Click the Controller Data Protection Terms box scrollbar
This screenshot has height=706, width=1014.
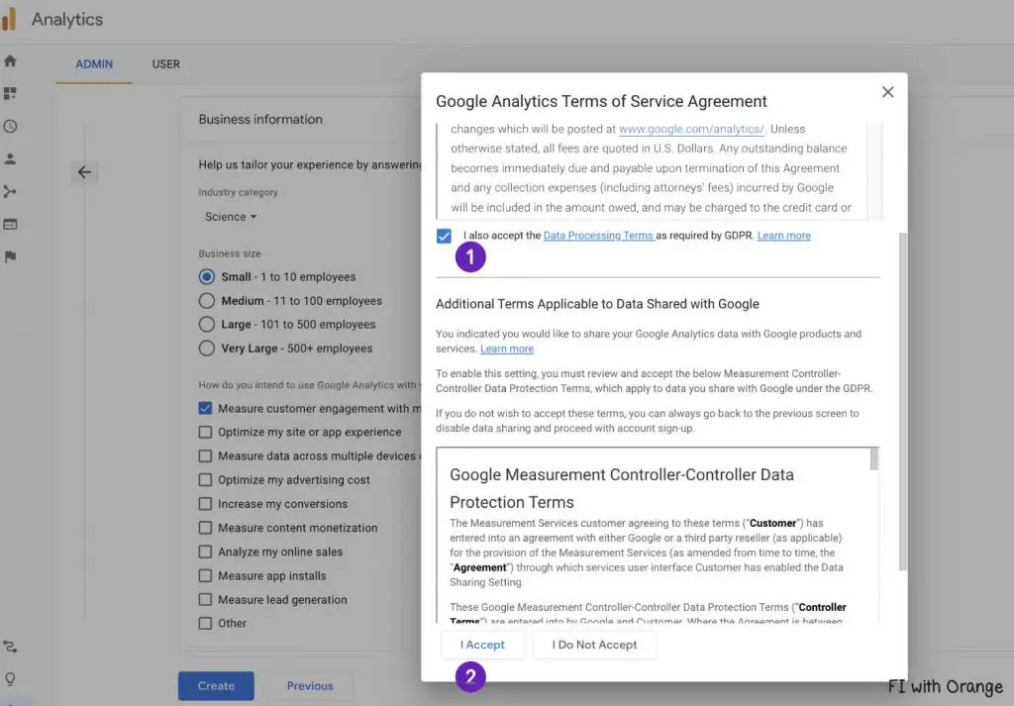coord(874,459)
